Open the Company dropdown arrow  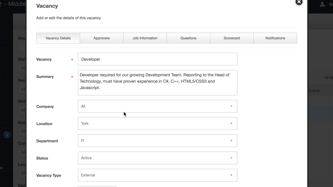coord(231,106)
